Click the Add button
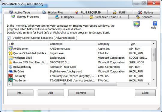 point(51,93)
